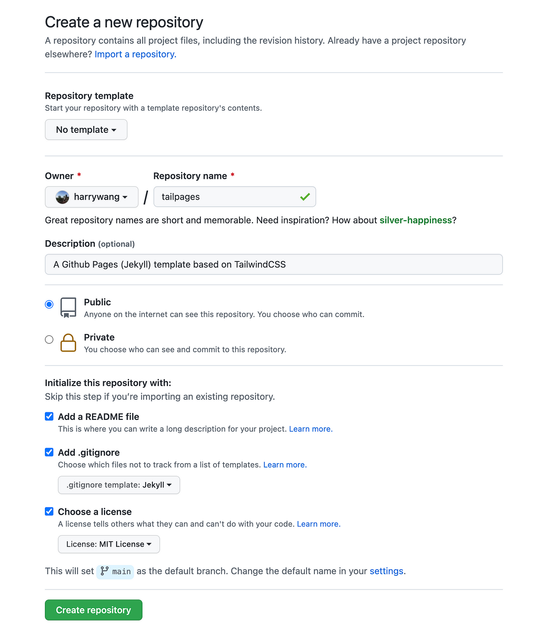Open the settings link for default branch
This screenshot has height=638, width=551.
386,571
